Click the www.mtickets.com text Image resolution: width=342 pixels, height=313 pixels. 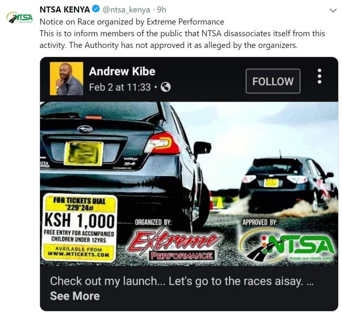[79, 254]
